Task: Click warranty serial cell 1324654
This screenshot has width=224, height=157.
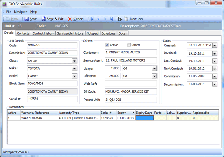Action: point(109,118)
